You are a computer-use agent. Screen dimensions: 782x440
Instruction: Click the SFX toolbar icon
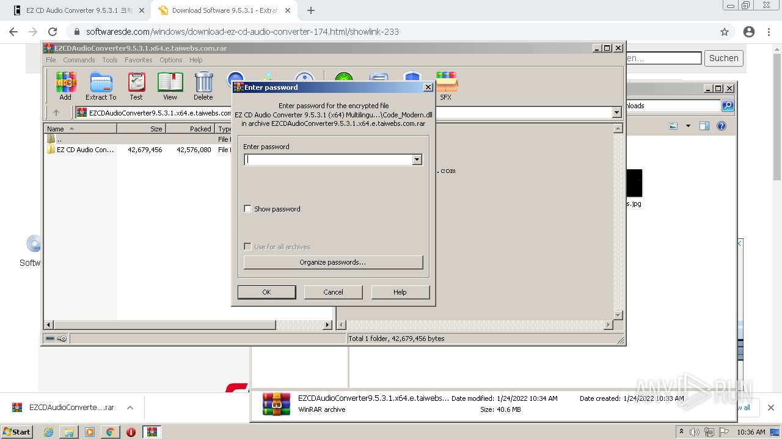point(446,86)
